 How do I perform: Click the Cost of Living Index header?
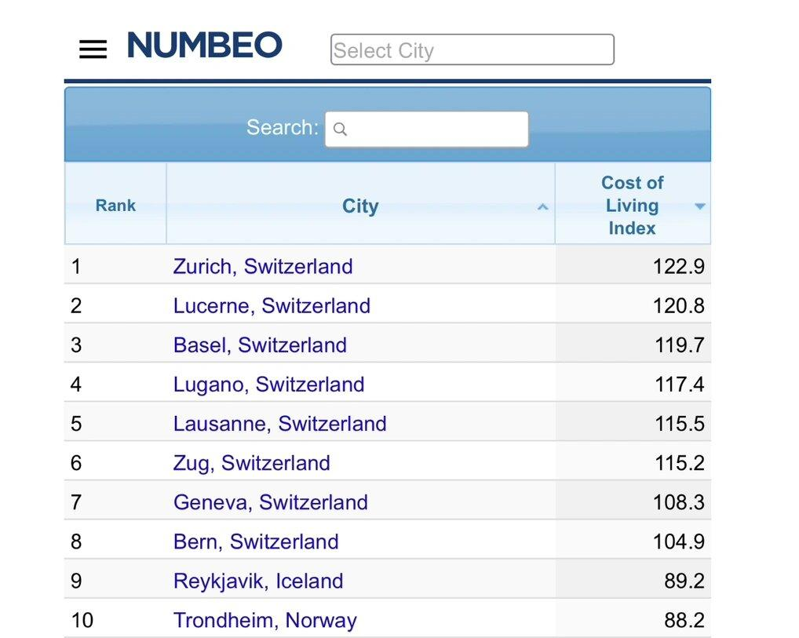pos(632,206)
